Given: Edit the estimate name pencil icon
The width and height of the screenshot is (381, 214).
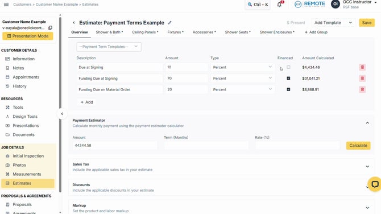Looking at the screenshot, I should click(x=169, y=23).
